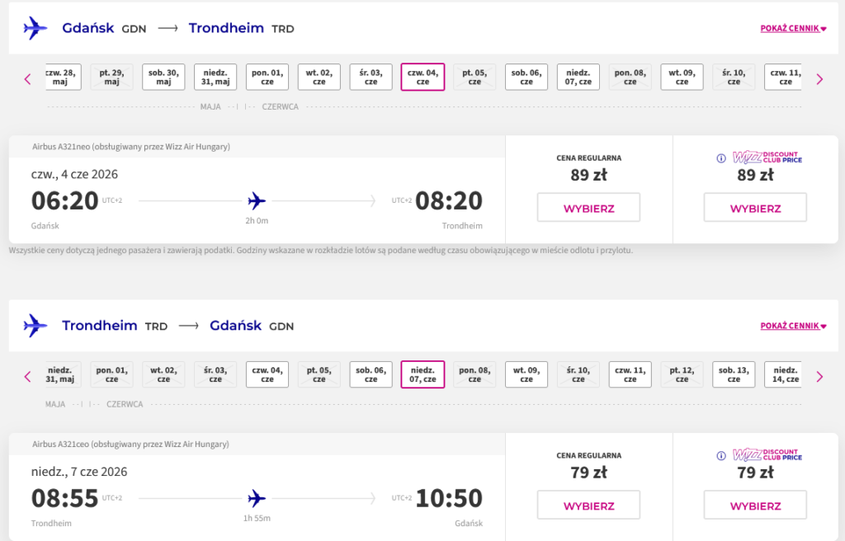Show earlier outbound dates with left arrow
The image size is (845, 541).
[27, 79]
